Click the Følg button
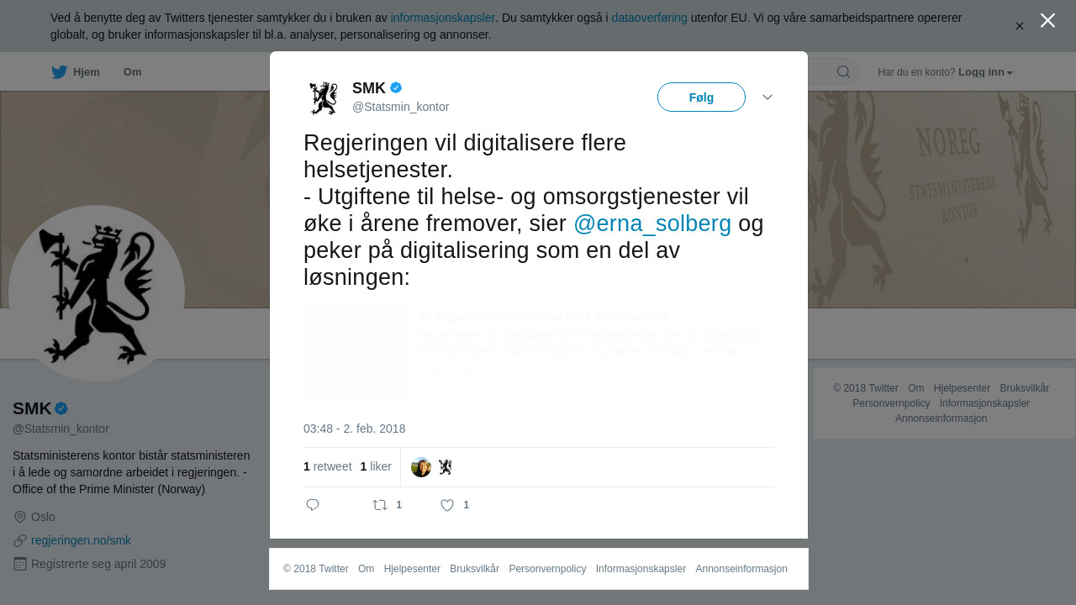The width and height of the screenshot is (1076, 605). [701, 97]
